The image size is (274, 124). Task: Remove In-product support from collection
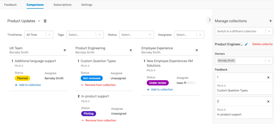[x=99, y=120]
